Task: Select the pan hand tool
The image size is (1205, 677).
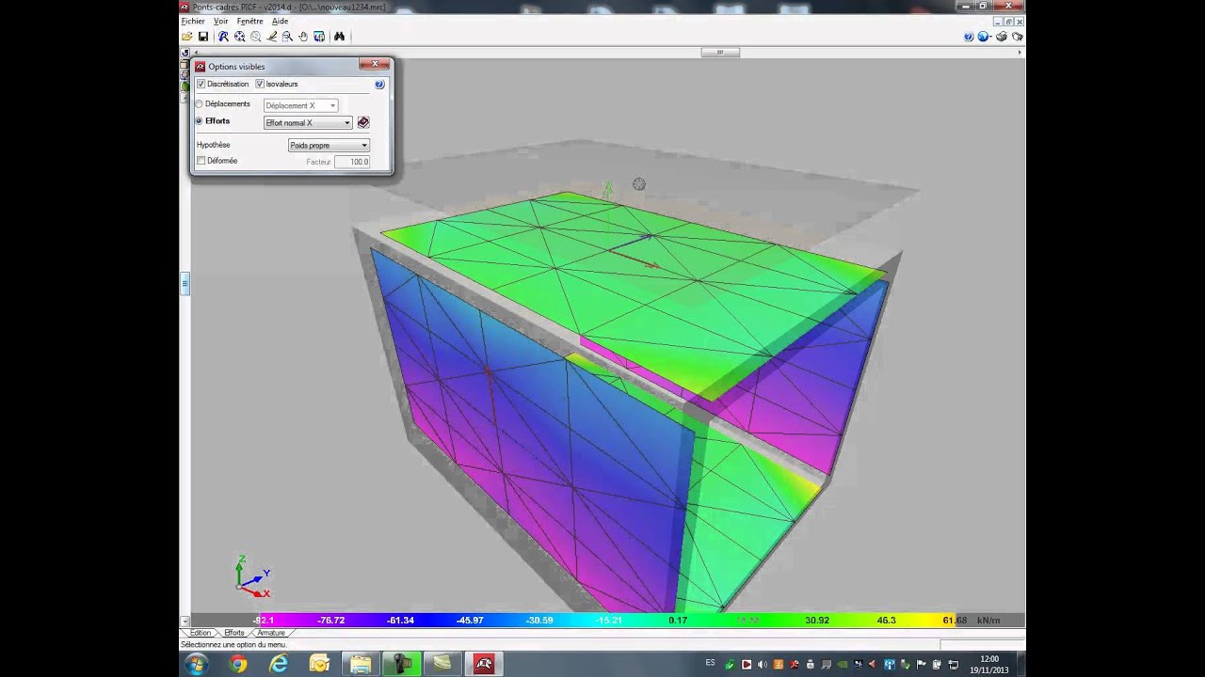Action: point(303,37)
